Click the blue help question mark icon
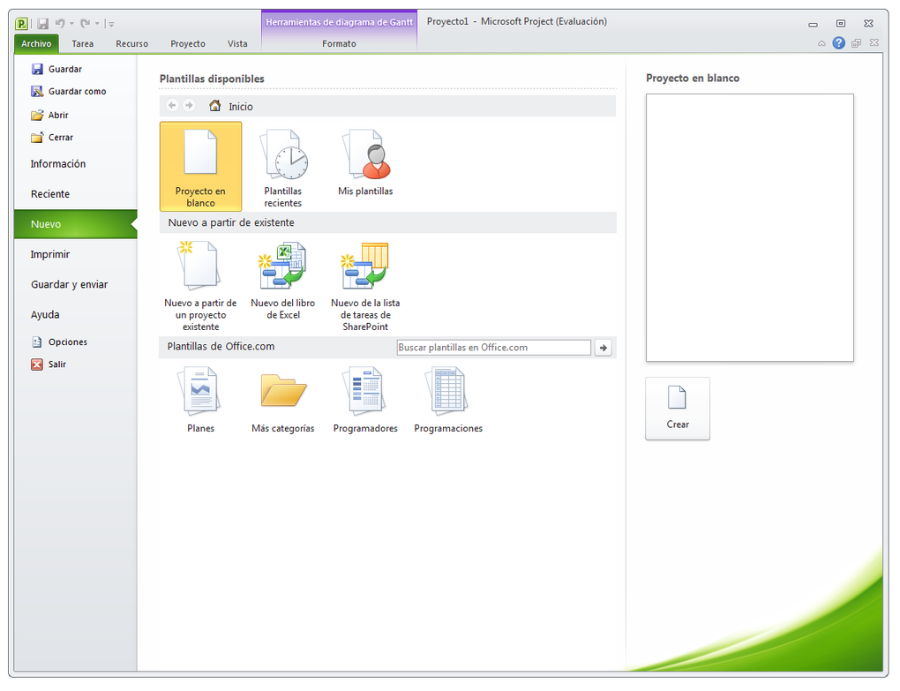900x691 pixels. point(838,43)
